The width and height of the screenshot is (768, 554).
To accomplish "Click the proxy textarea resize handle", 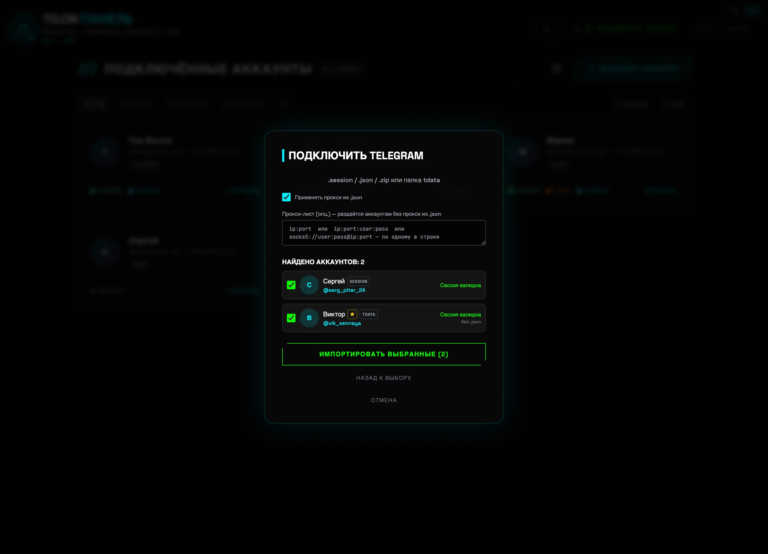I will pyautogui.click(x=483, y=243).
